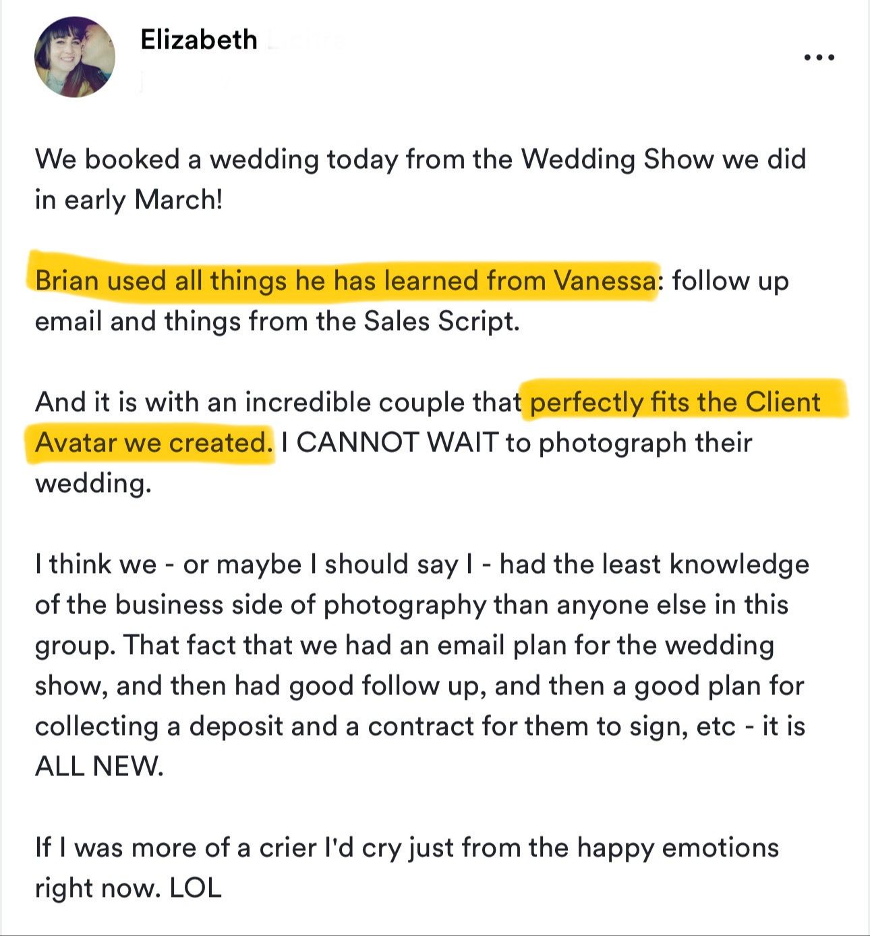The width and height of the screenshot is (870, 936).
Task: Click the "If I was more of a crier" line
Action: coord(407,848)
